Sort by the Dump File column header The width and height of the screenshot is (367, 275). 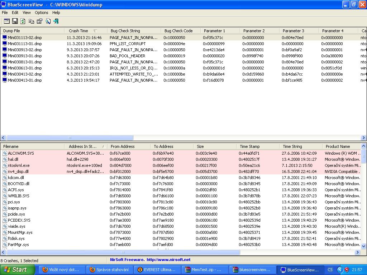coord(32,31)
